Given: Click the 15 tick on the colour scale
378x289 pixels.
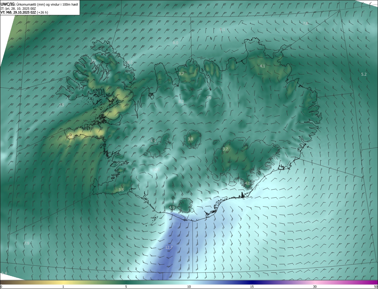Looking at the screenshot, I should pyautogui.click(x=252, y=287).
